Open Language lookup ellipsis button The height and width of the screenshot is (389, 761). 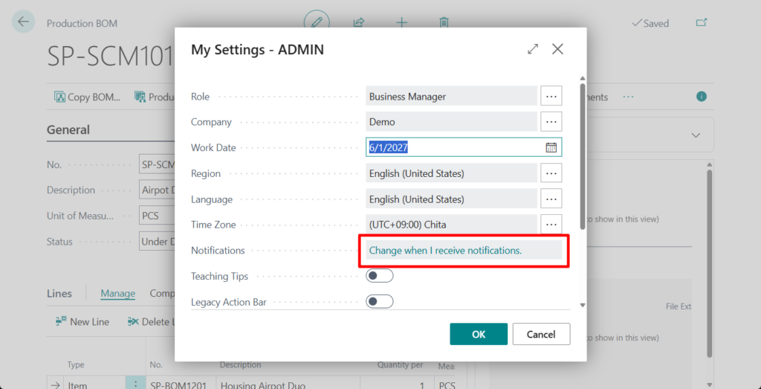[551, 199]
